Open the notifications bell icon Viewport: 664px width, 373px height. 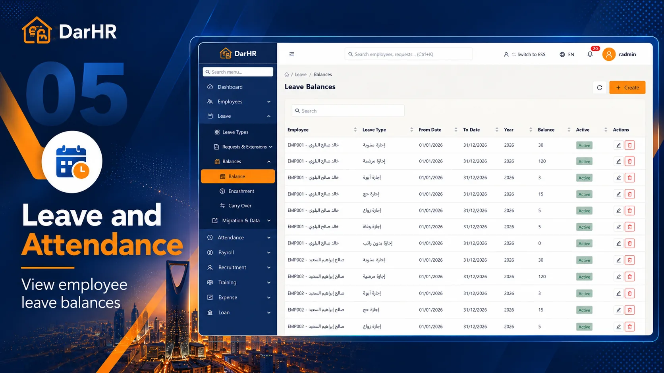[x=590, y=54]
